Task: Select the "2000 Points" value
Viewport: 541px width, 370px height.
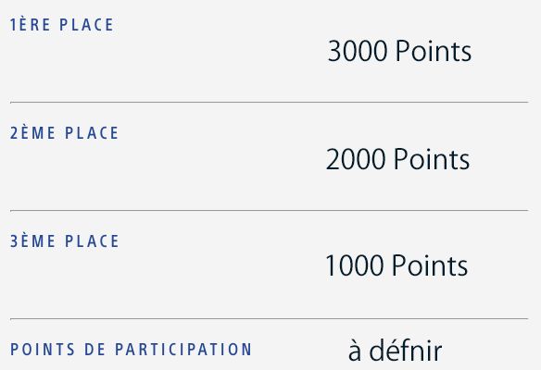Action: tap(397, 159)
